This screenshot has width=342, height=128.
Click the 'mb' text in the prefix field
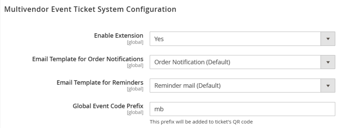click(x=159, y=109)
